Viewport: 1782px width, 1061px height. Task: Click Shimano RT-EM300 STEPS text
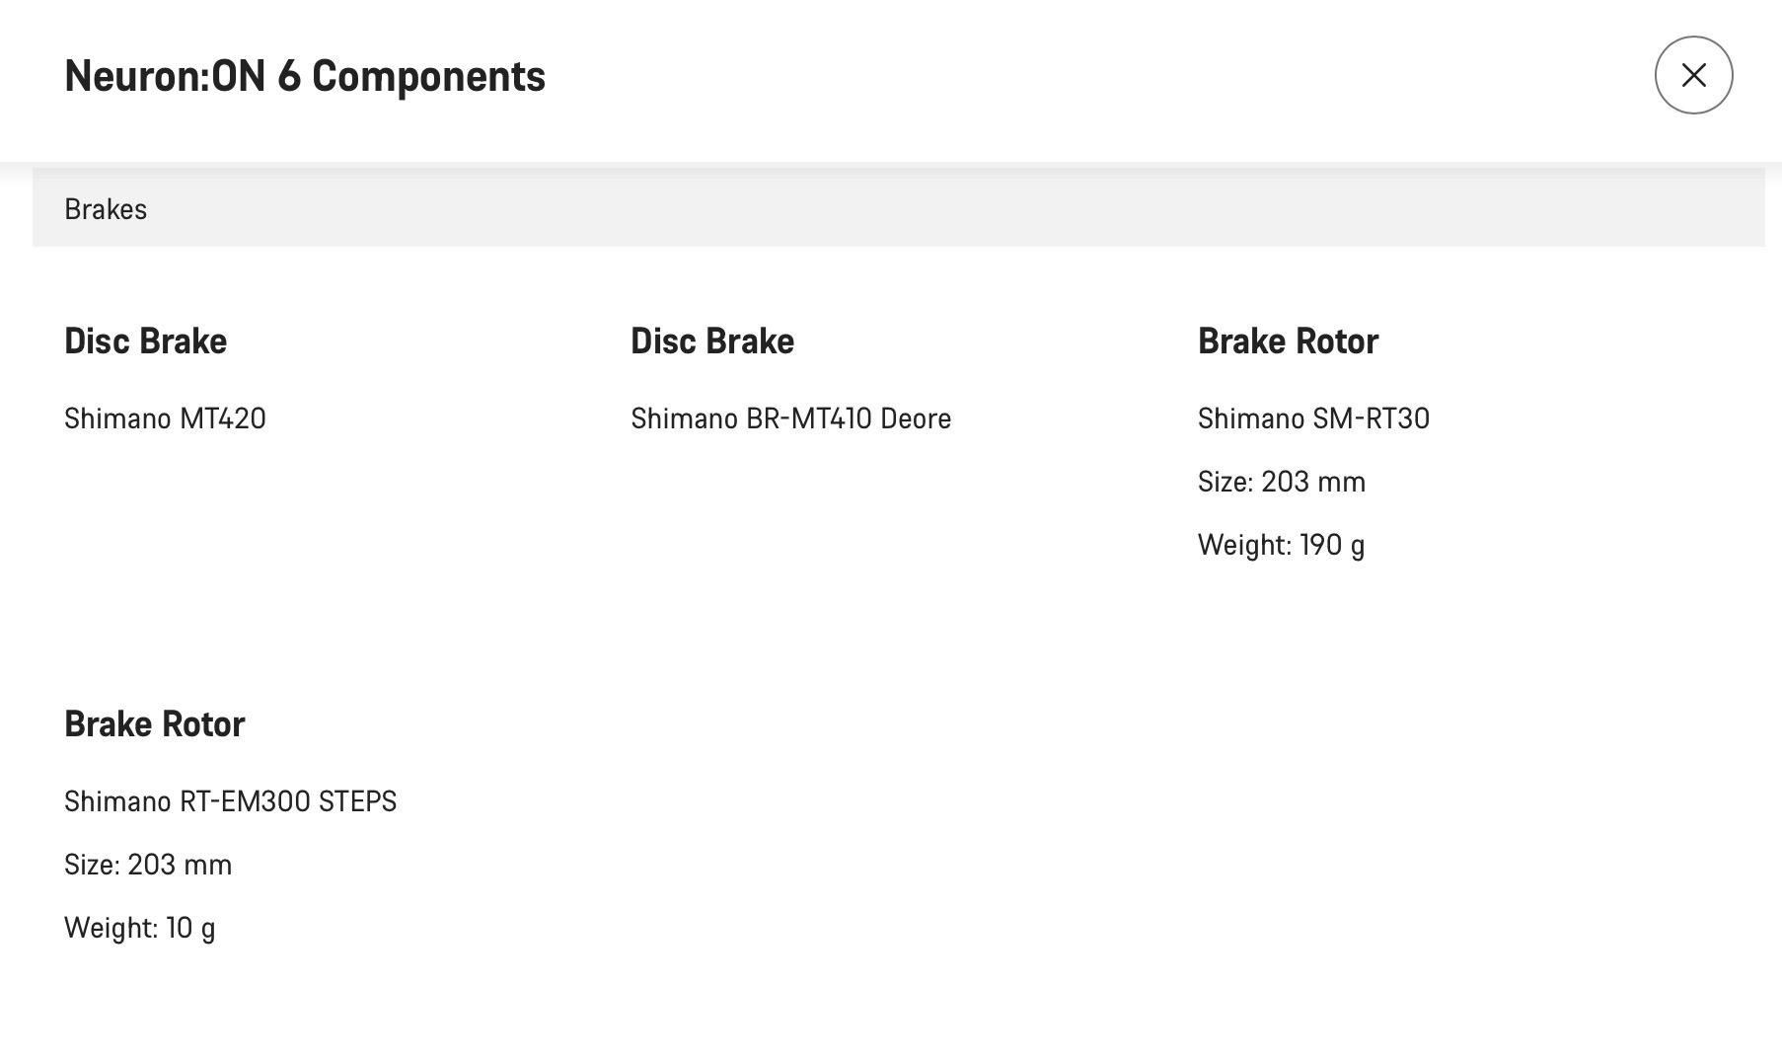point(230,801)
